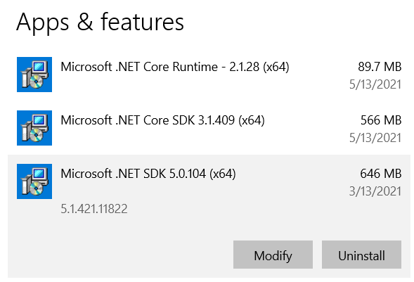Click the Uninstall button
Viewport: 414px width, 282px height.
pos(361,255)
